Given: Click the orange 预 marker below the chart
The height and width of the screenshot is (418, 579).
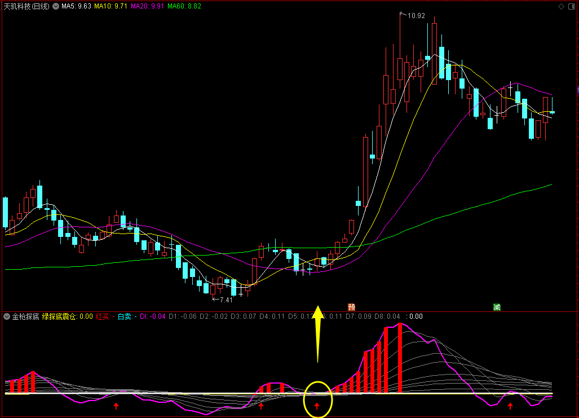Looking at the screenshot, I should (352, 307).
